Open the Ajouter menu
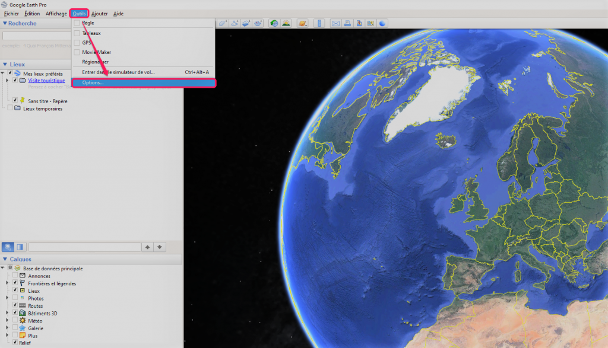Image resolution: width=608 pixels, height=348 pixels. 100,14
